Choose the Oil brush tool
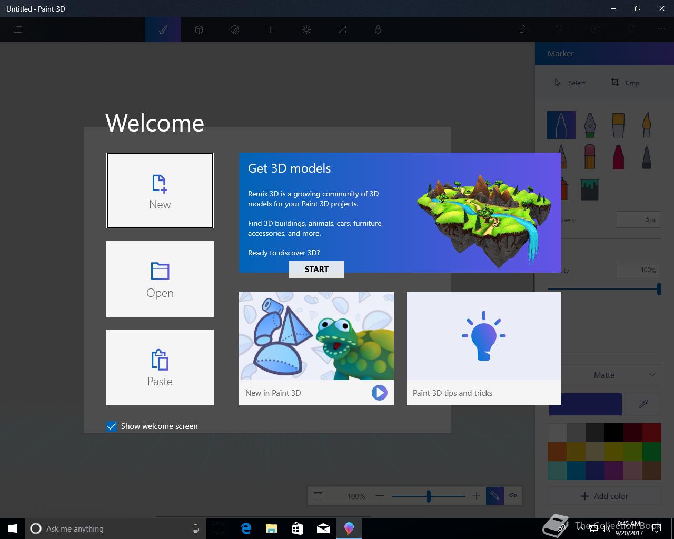Screen dimensions: 674x539 coord(618,125)
